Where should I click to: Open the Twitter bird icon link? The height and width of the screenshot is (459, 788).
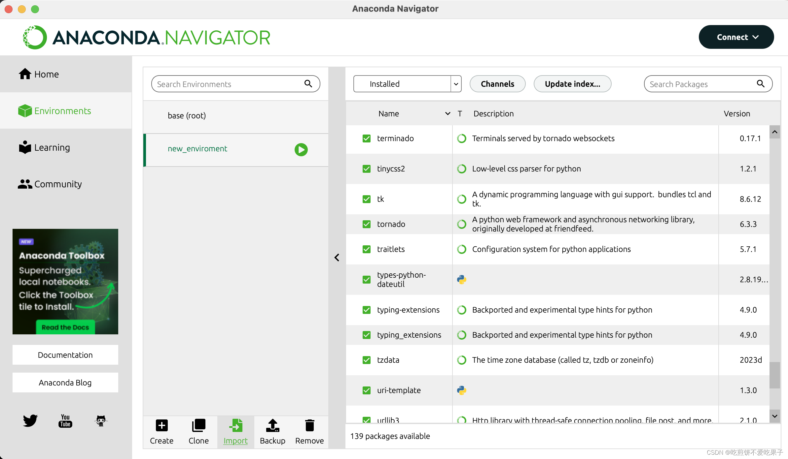[x=30, y=421]
